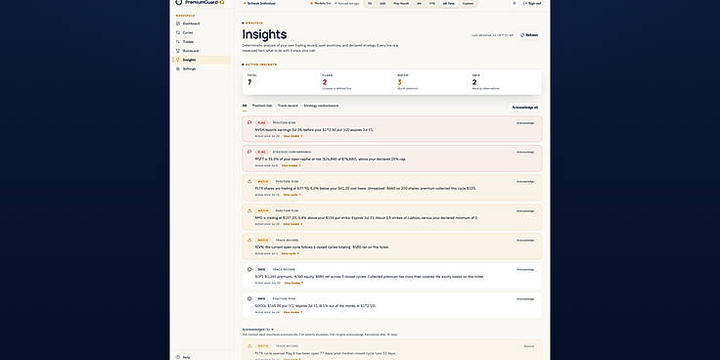Select the This Month time range

[x=401, y=3]
